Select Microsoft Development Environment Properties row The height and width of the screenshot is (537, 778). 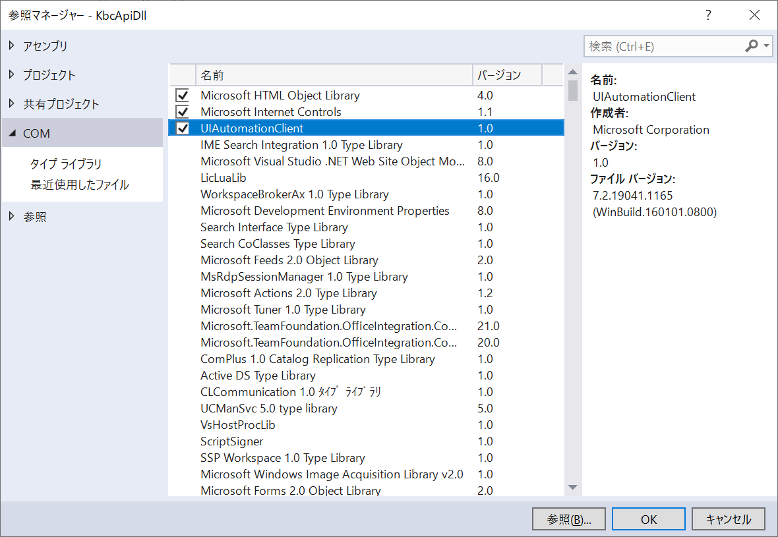pos(366,210)
